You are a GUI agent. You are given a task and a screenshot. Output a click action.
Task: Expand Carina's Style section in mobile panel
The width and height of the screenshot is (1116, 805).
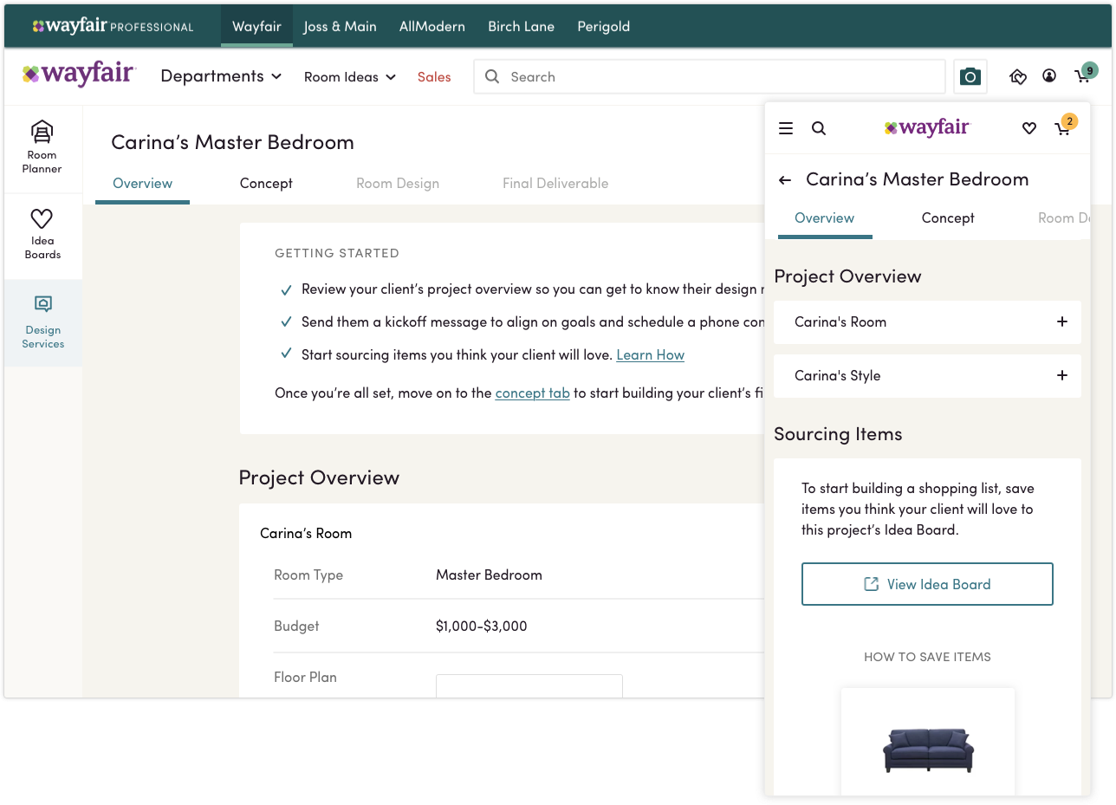coord(927,376)
